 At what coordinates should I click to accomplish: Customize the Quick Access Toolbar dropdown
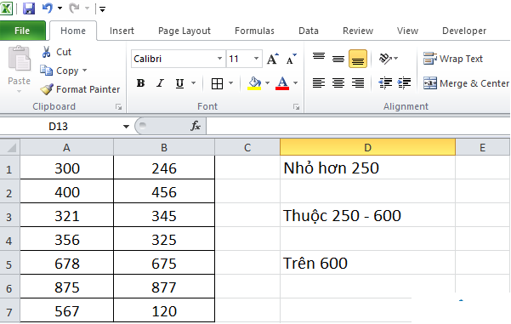(x=102, y=9)
